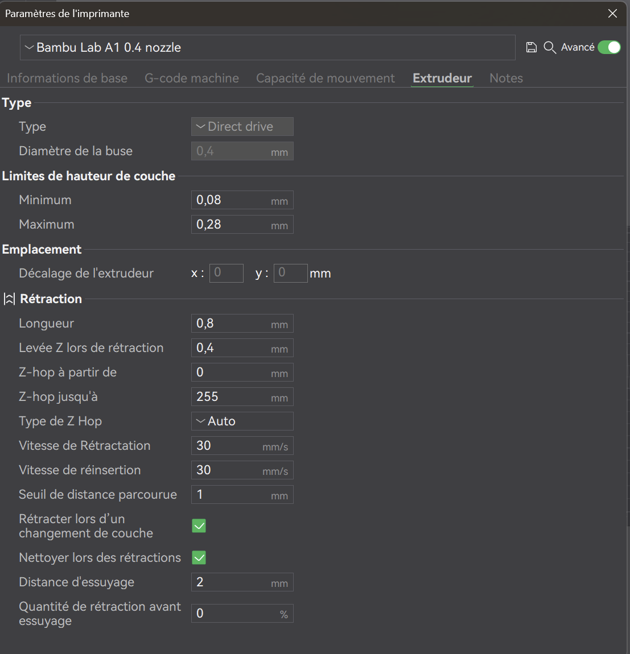The image size is (630, 654).
Task: Click the Distance d'essuyage field
Action: (x=242, y=582)
